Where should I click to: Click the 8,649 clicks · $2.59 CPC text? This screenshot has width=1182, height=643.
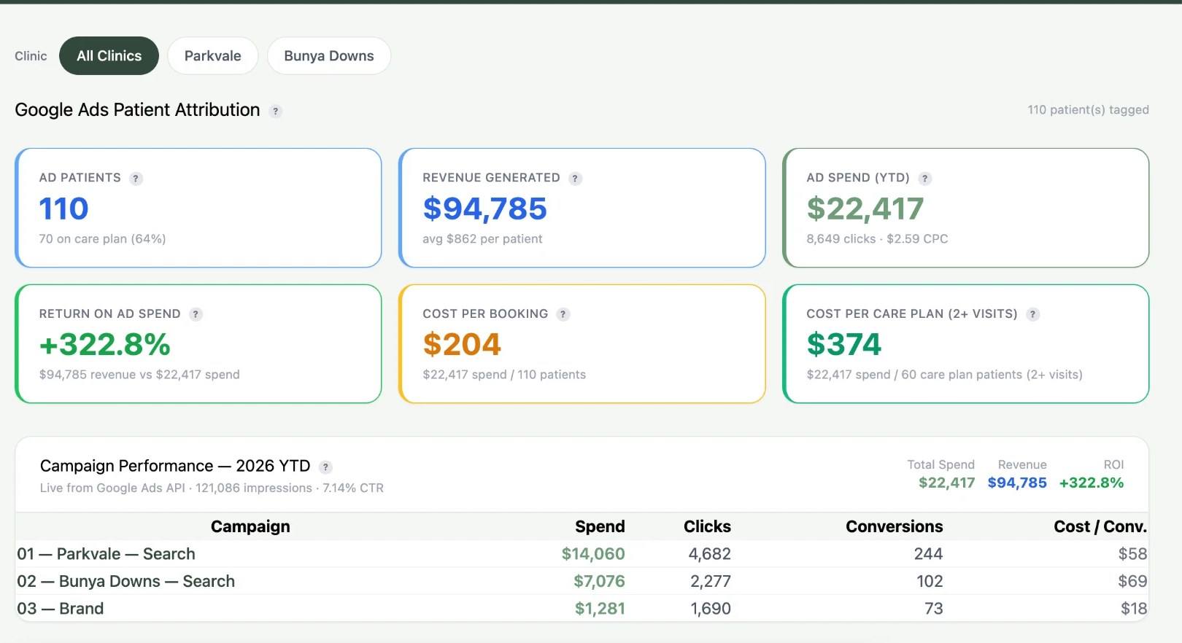tap(877, 239)
